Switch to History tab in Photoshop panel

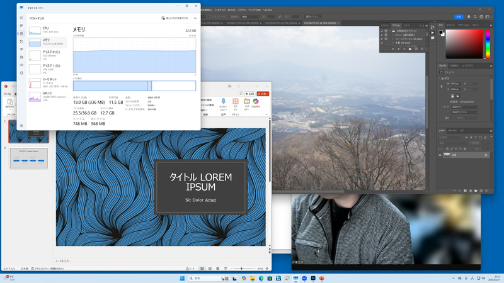point(385,25)
